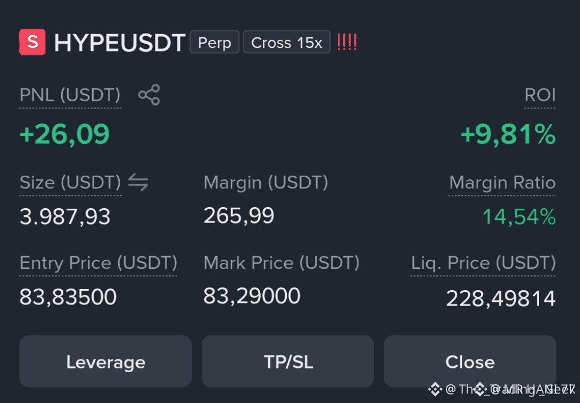Screen dimensions: 580x403
Task: Toggle the Size unit swap arrows
Action: point(138,183)
